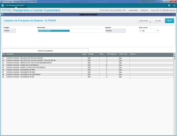Click the Codigo field 000002

coord(10,31)
